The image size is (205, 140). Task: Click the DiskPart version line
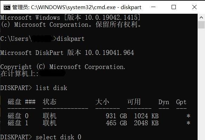tap(67, 53)
